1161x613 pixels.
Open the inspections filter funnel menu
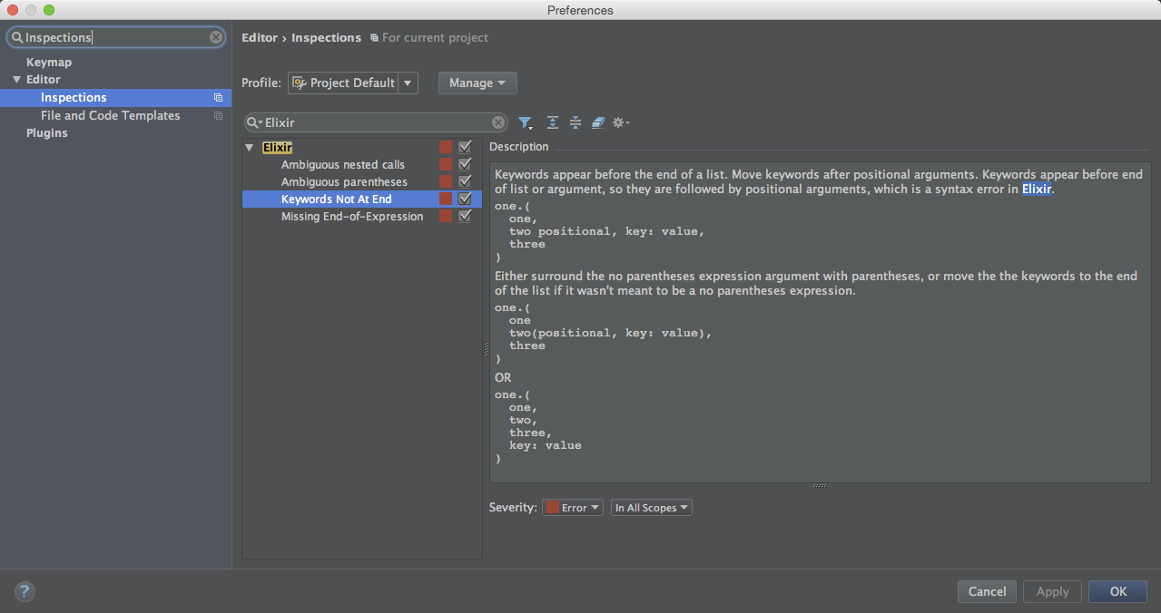(525, 122)
